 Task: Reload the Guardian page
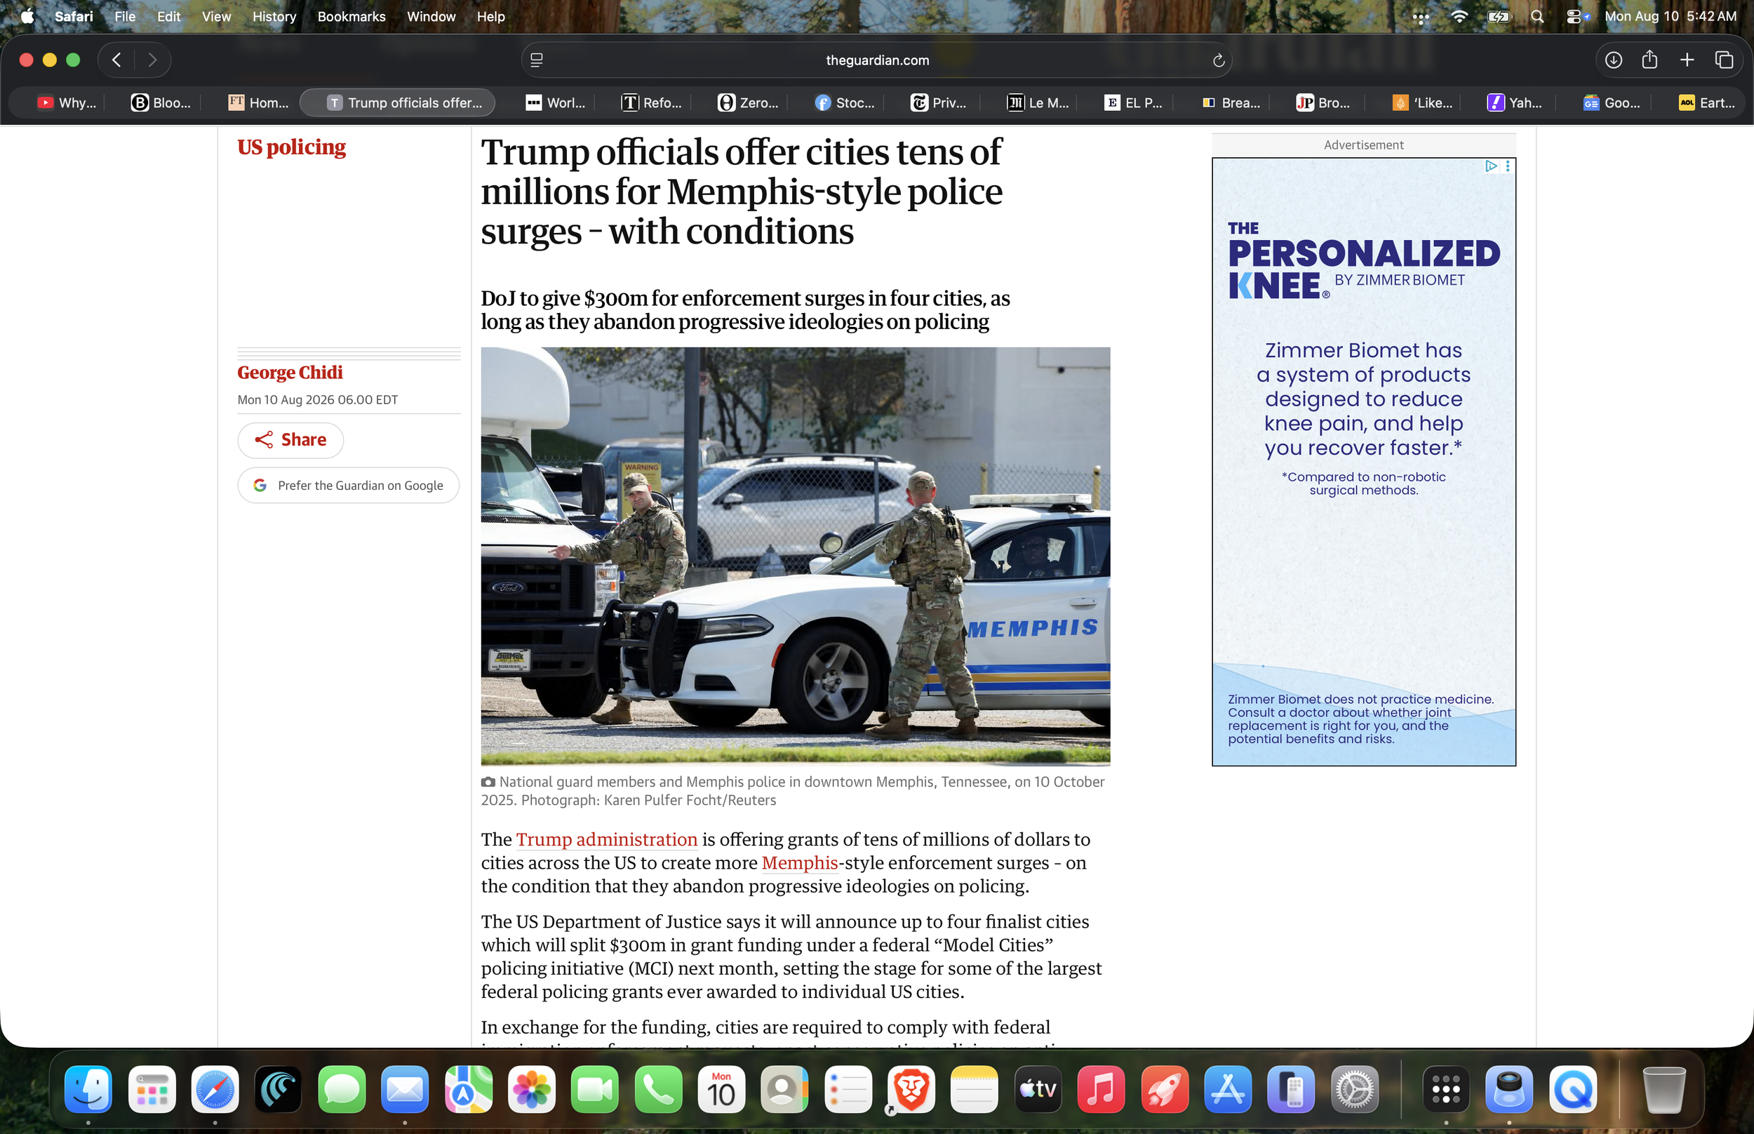[1218, 60]
